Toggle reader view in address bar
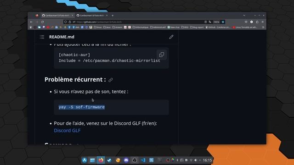This screenshot has height=165, width=294. point(205,22)
